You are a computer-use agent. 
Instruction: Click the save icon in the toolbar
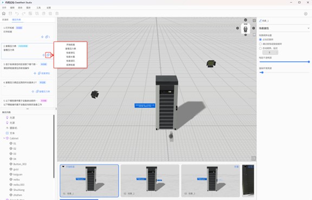click(x=10, y=13)
